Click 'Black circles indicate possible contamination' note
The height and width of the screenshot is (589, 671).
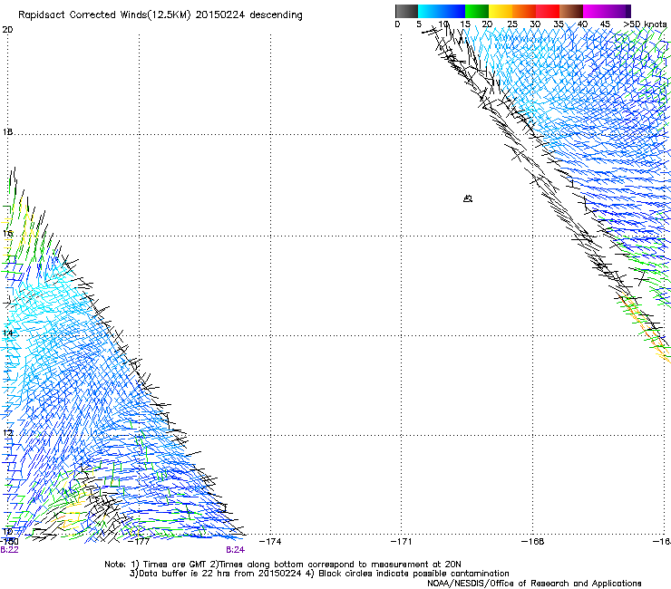pos(413,574)
